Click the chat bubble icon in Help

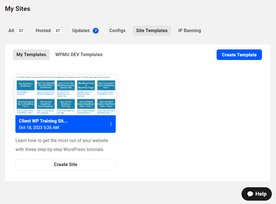tap(250, 194)
